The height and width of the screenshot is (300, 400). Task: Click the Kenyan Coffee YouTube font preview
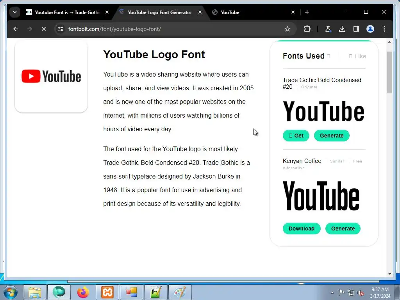pyautogui.click(x=321, y=196)
